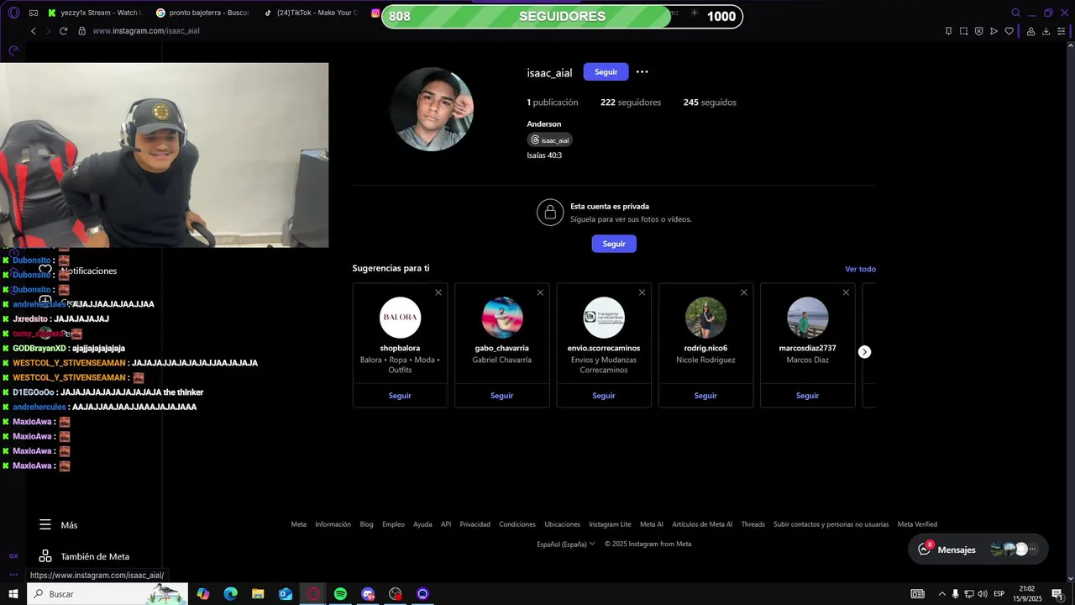Switch to the yezzy1x Stream Kick tab

(x=95, y=13)
